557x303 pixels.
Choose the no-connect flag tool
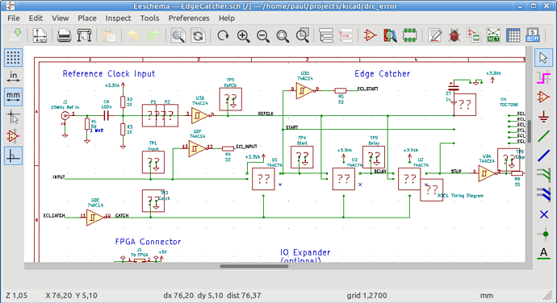[543, 214]
